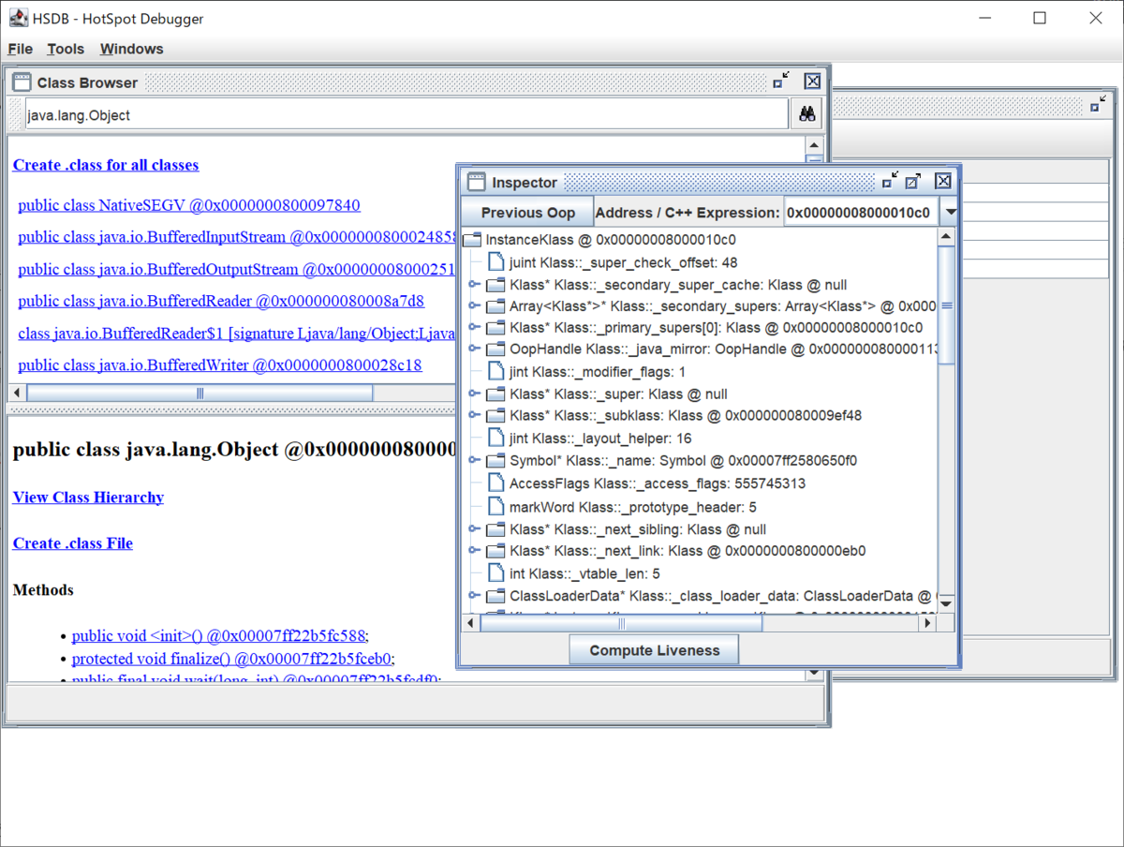This screenshot has width=1124, height=847.
Task: Expand the Klass::_subklass node
Action: coord(474,415)
